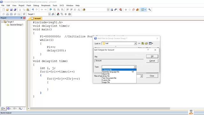Click the blue Undo arrow icon

click(33, 10)
